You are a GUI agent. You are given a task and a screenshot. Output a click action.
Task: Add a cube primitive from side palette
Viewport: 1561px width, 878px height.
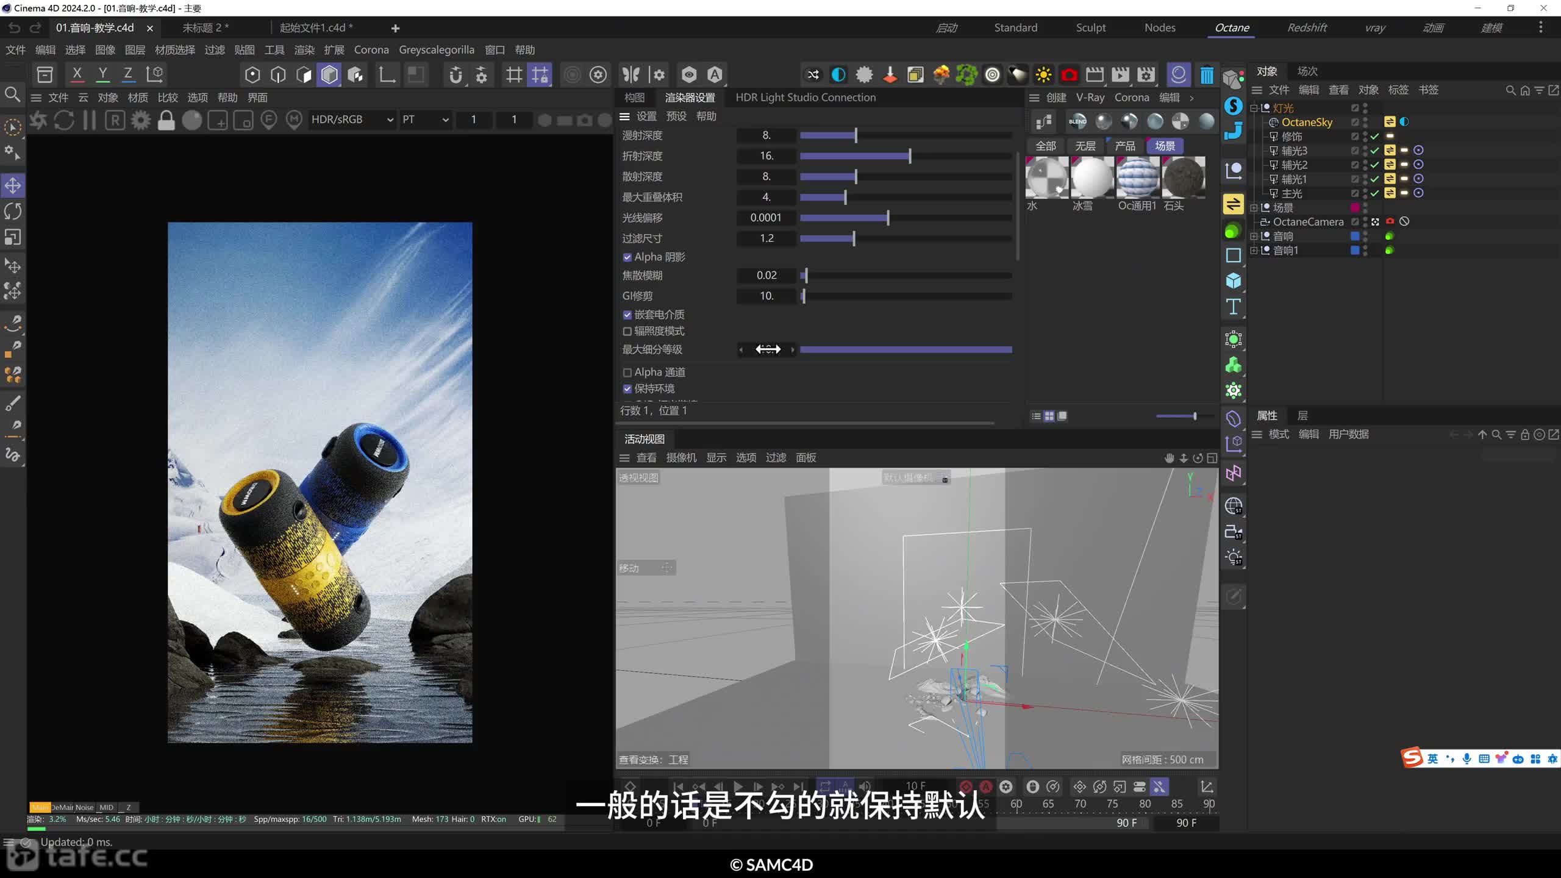point(1233,280)
